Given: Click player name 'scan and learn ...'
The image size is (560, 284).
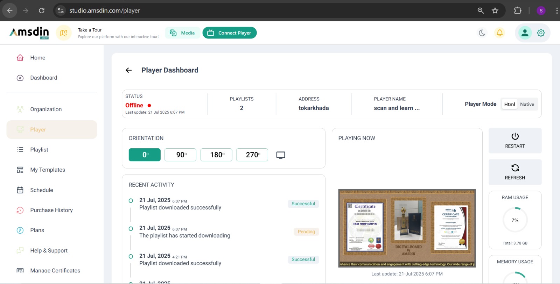Looking at the screenshot, I should point(397,108).
